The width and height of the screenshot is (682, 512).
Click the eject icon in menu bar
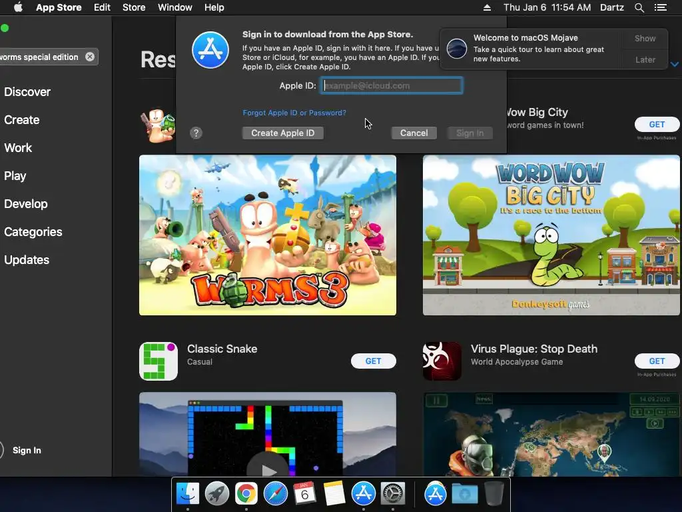tap(487, 7)
